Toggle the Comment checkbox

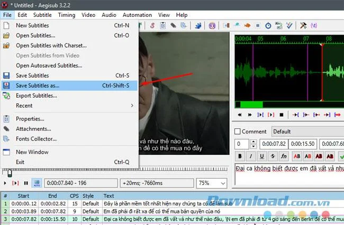tap(238, 132)
